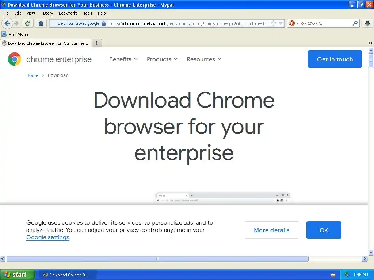Image resolution: width=374 pixels, height=280 pixels.
Task: Open the Help menu
Action: click(x=102, y=13)
